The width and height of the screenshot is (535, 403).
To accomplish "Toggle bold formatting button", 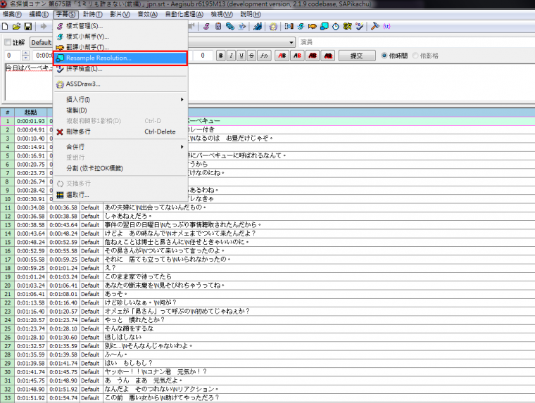I will 220,56.
